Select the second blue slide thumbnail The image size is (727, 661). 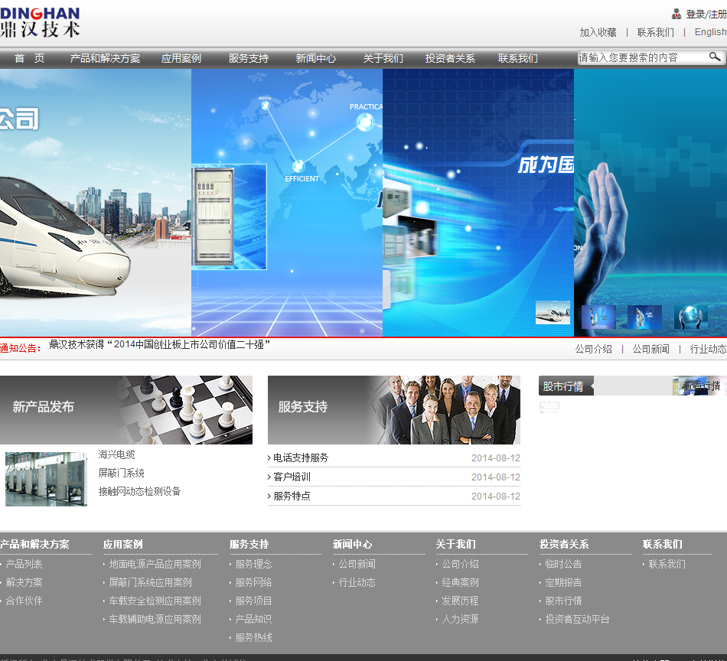tap(598, 317)
